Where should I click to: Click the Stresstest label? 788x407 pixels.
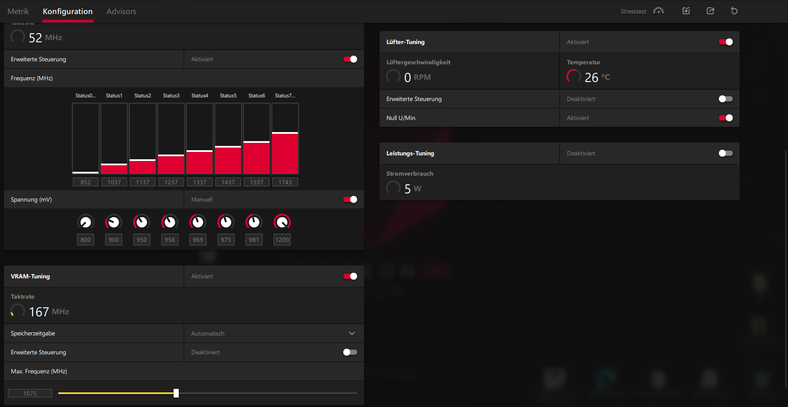[633, 11]
